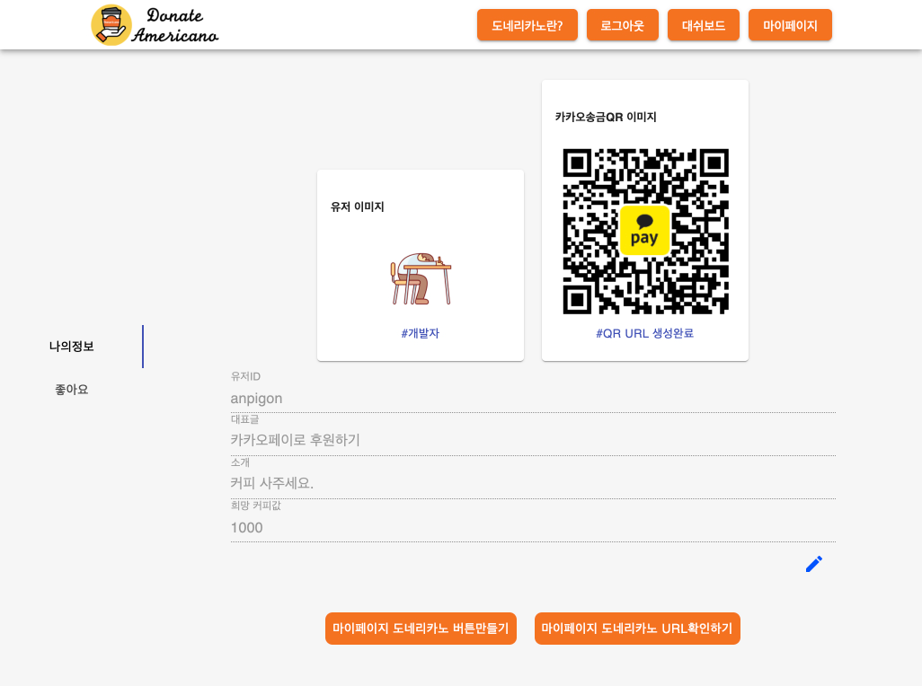922x686 pixels.
Task: Click the KakaoPay QR code image
Action: point(645,232)
